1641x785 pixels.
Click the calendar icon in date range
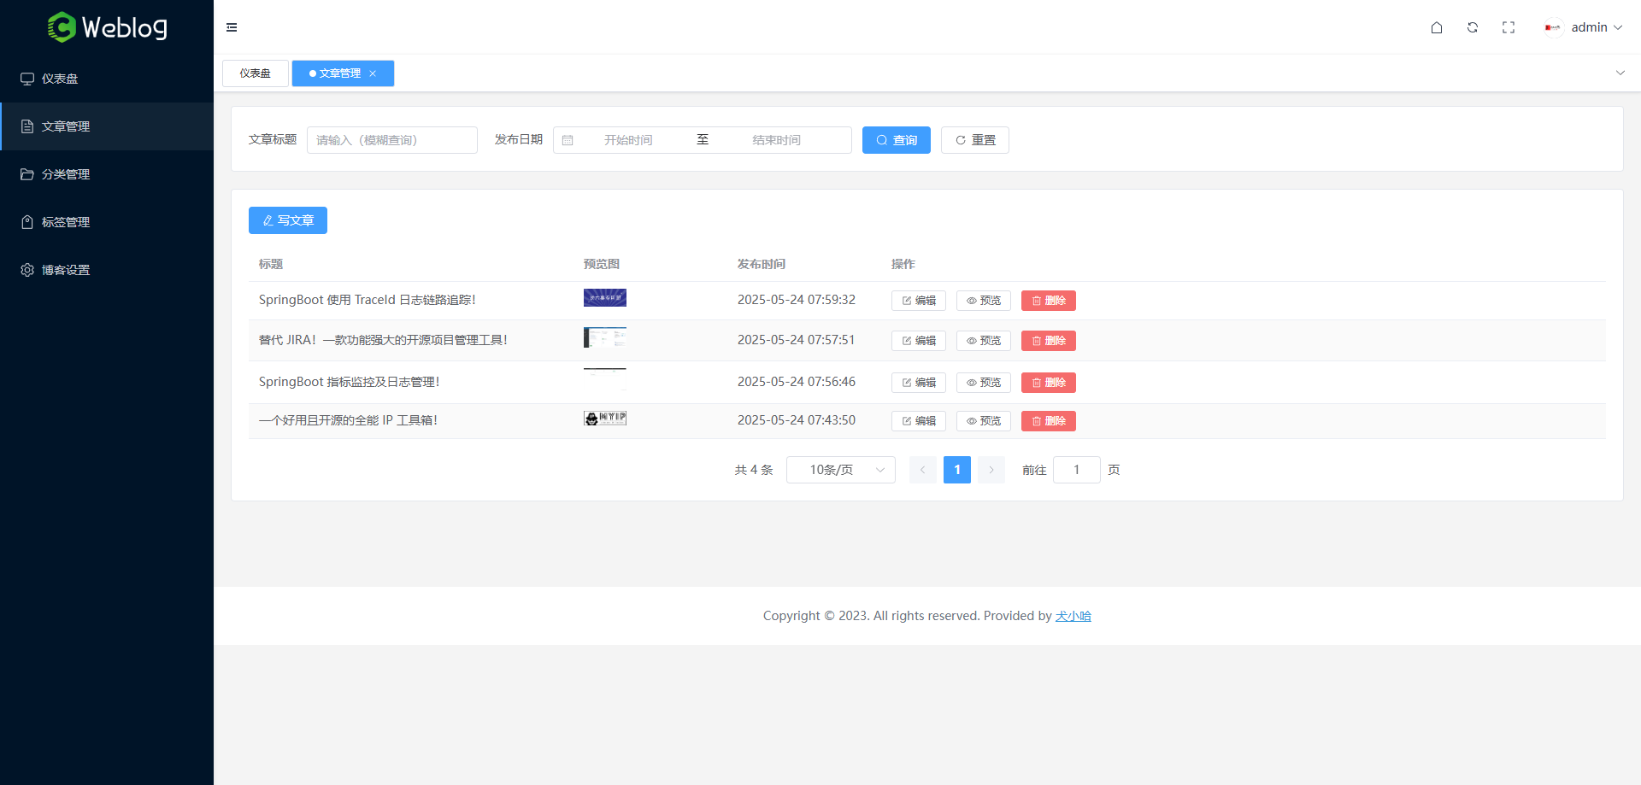tap(568, 140)
